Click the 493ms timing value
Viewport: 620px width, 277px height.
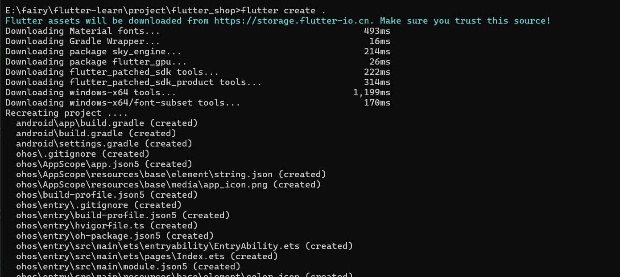click(x=377, y=31)
